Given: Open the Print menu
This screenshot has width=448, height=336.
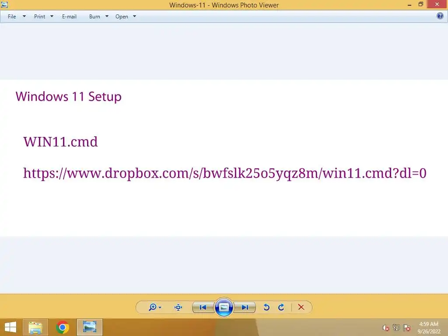Looking at the screenshot, I should click(x=39, y=17).
